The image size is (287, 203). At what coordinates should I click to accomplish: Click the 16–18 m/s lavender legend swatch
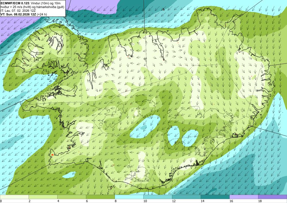coord(244,197)
